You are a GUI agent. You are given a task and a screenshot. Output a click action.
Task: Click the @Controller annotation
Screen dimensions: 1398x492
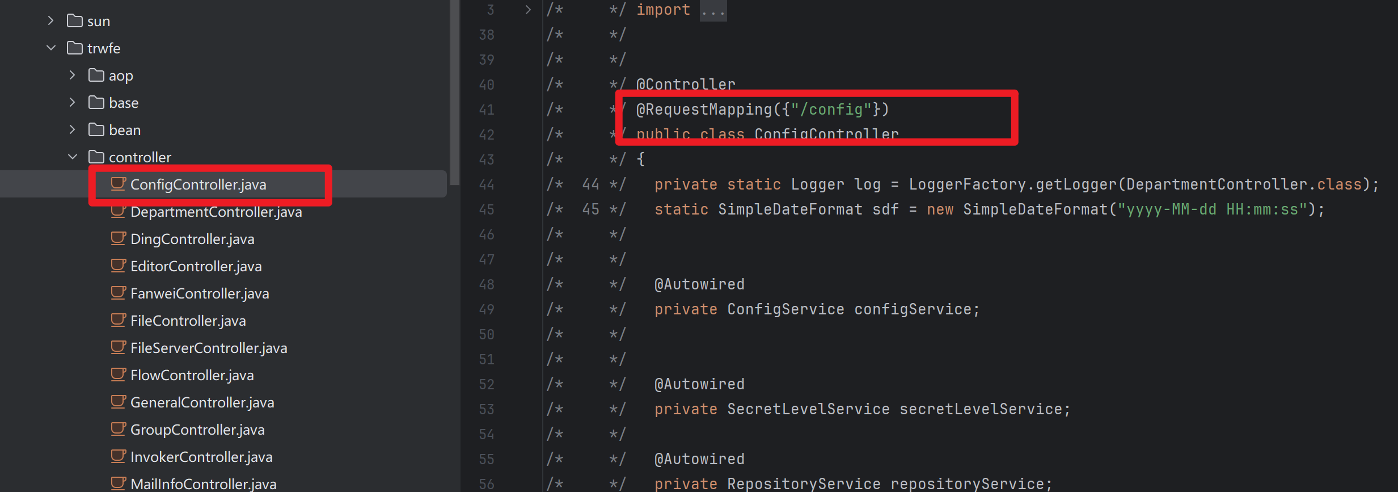(686, 84)
